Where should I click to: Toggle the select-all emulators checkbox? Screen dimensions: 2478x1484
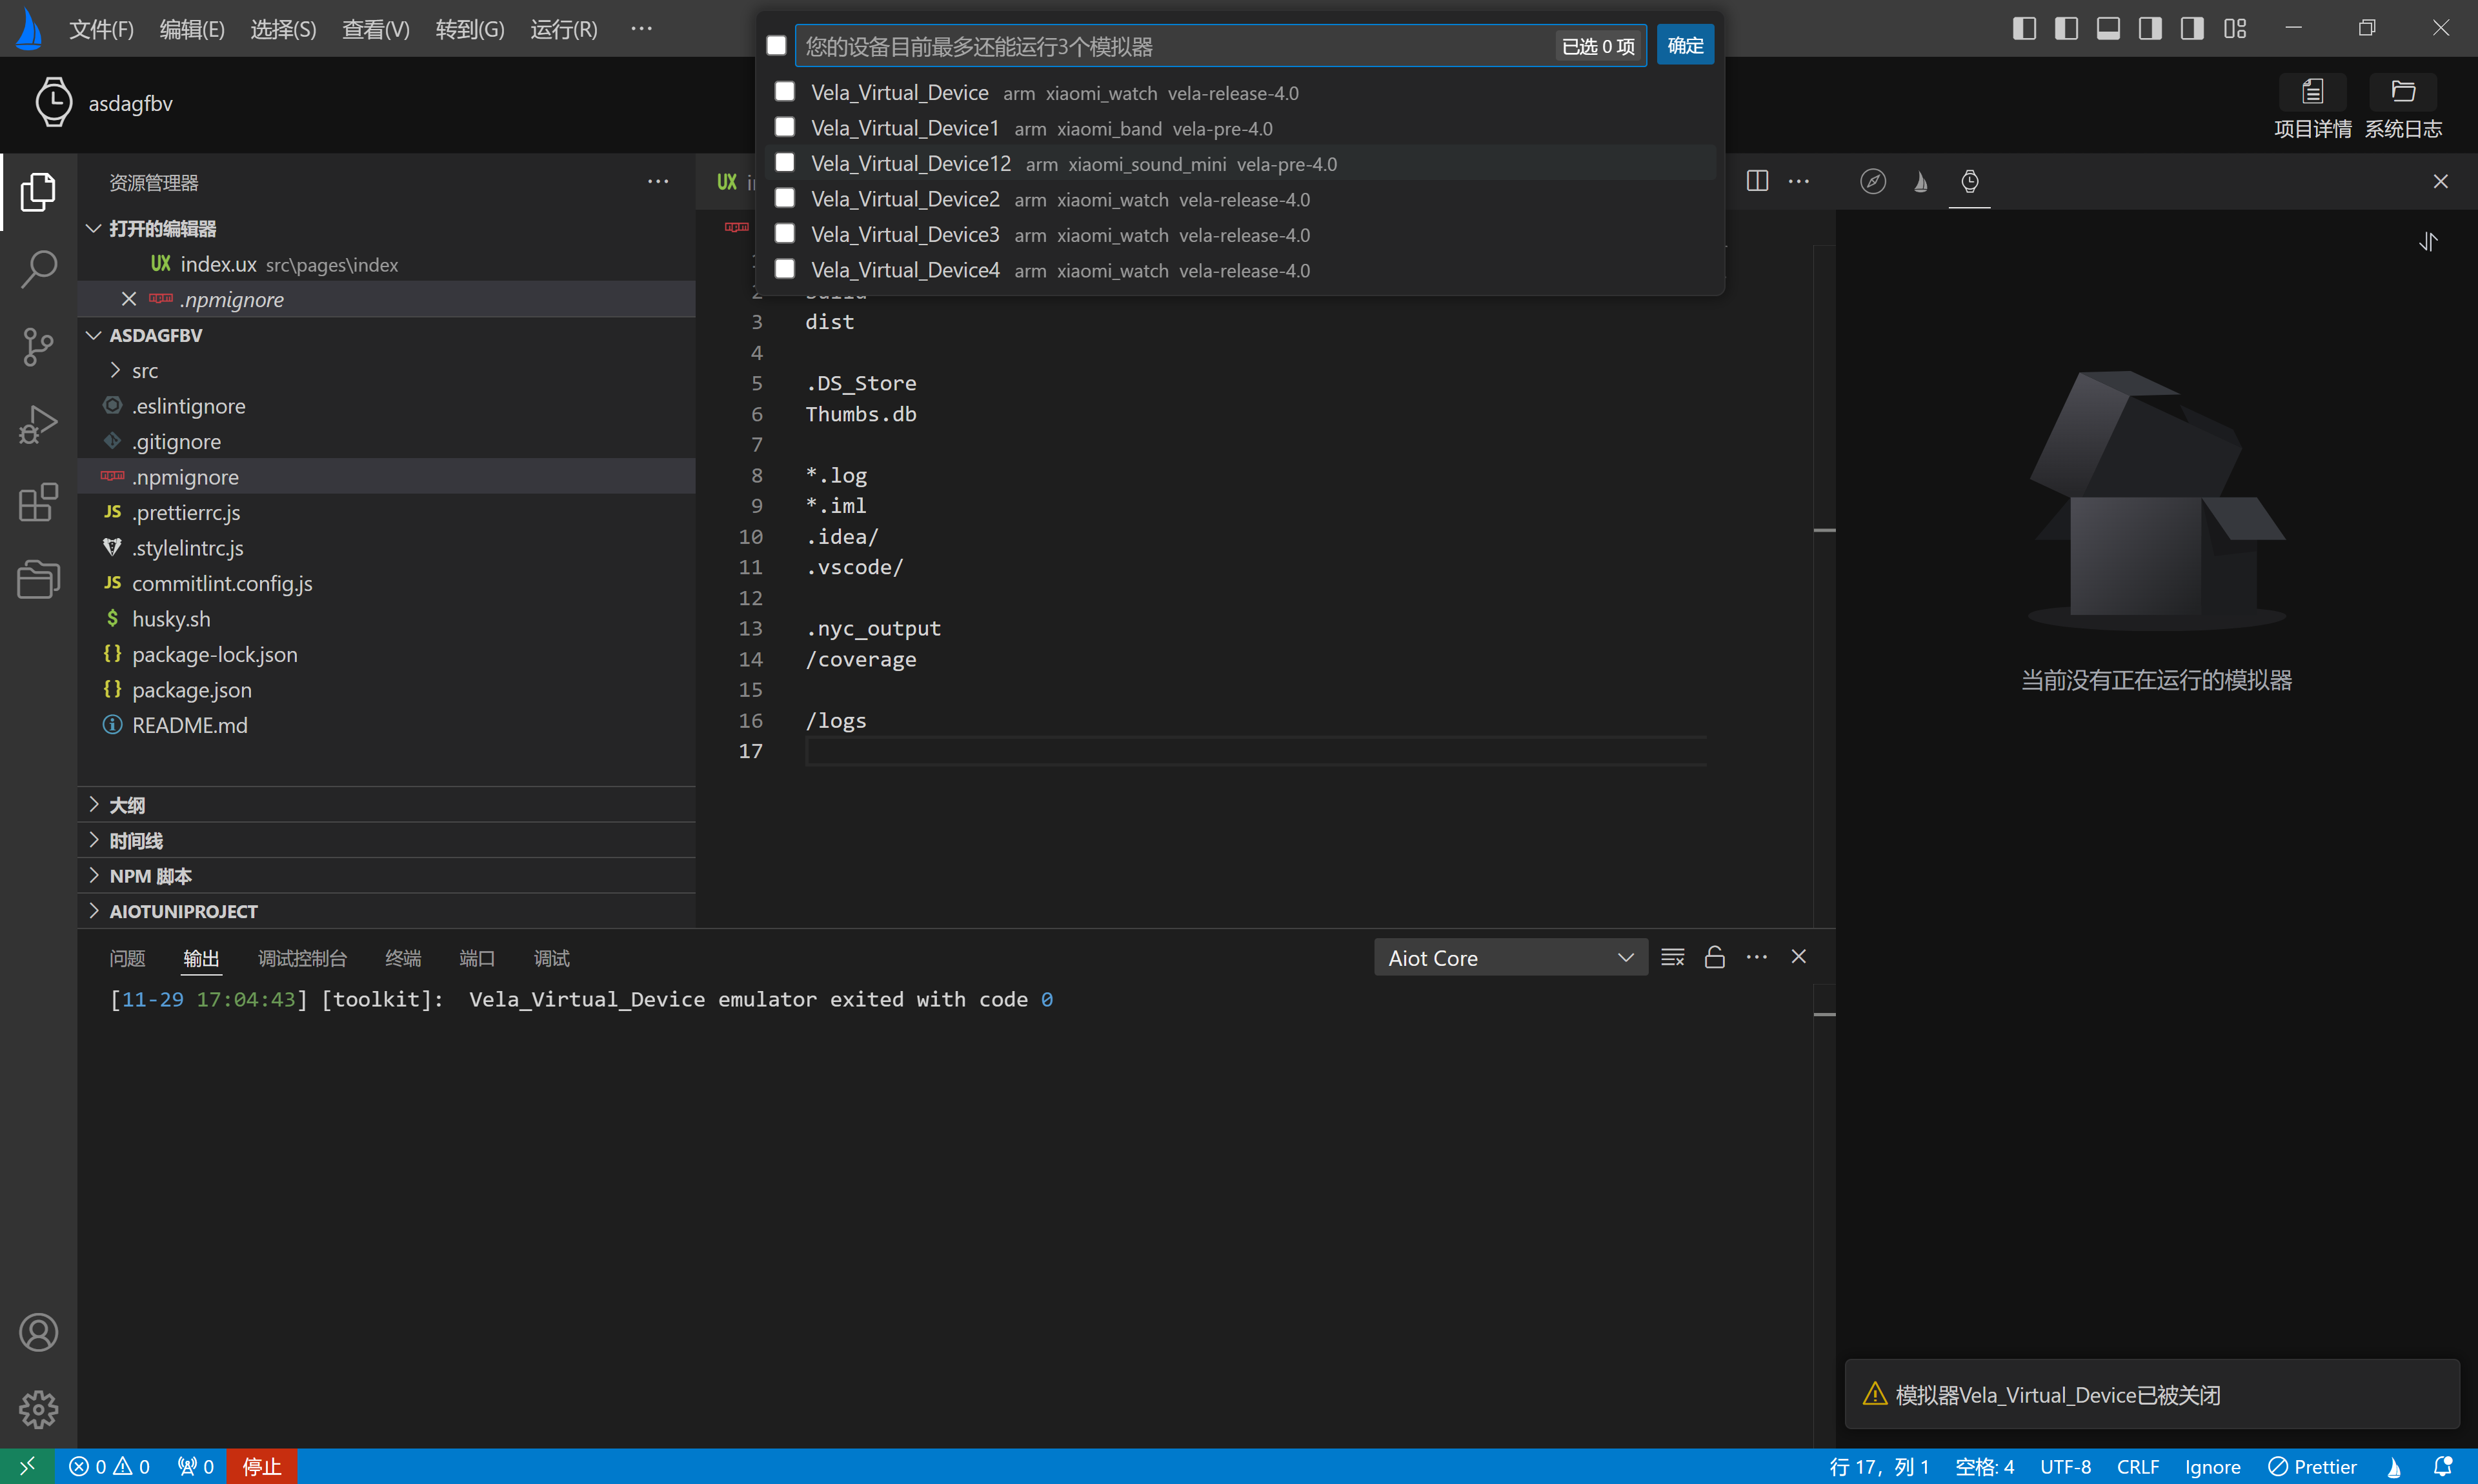click(776, 46)
